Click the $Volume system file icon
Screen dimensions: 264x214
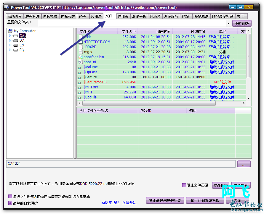79,68
